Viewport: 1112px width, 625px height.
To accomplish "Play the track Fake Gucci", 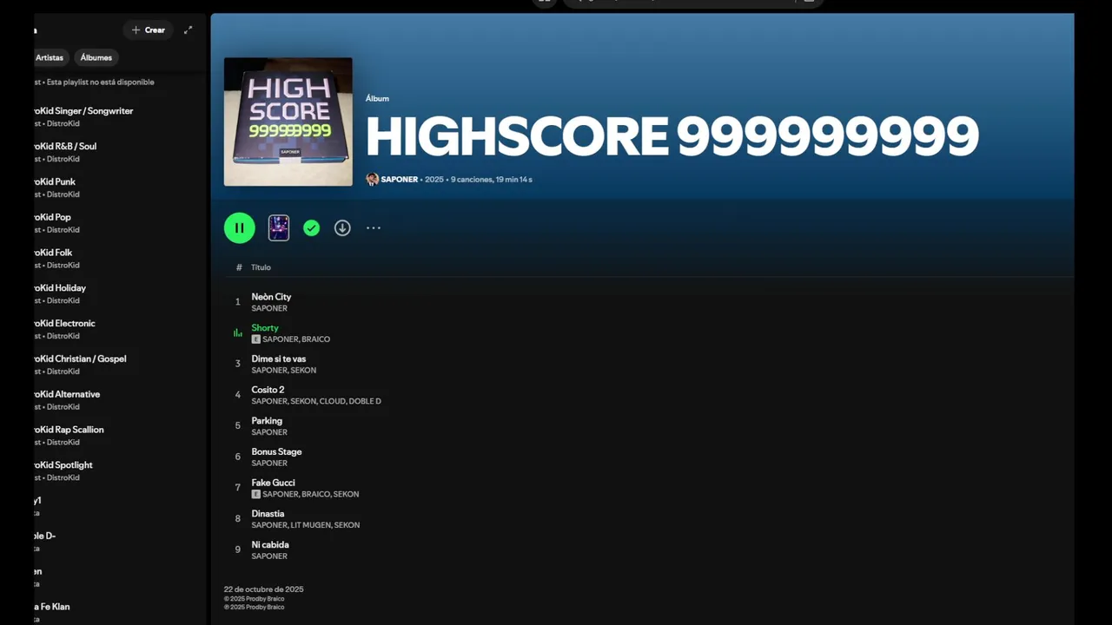I will [273, 483].
